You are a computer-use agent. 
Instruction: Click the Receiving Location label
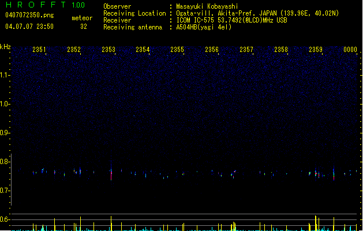(134, 13)
